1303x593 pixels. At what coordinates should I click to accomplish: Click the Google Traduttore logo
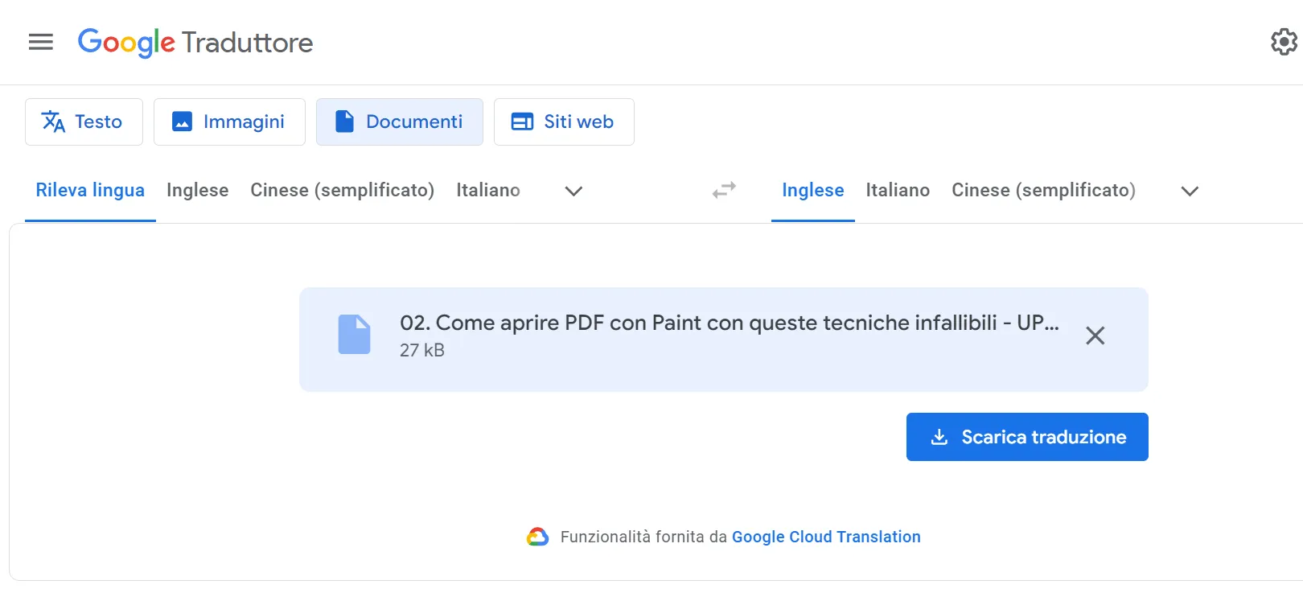coord(195,42)
